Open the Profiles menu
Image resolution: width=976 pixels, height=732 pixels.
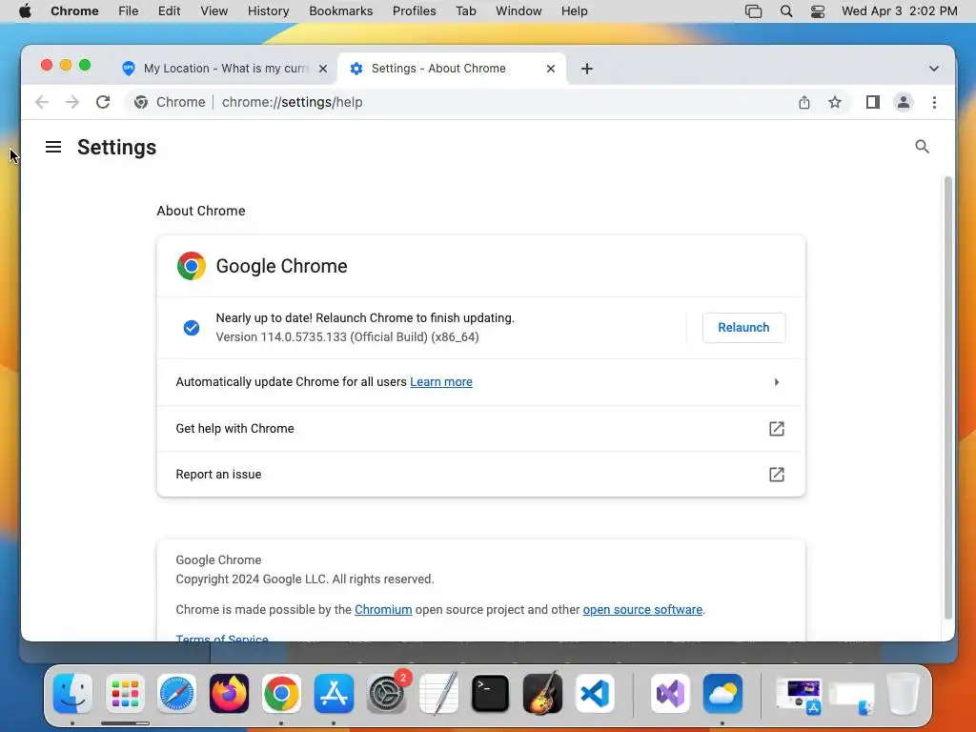[x=414, y=11]
